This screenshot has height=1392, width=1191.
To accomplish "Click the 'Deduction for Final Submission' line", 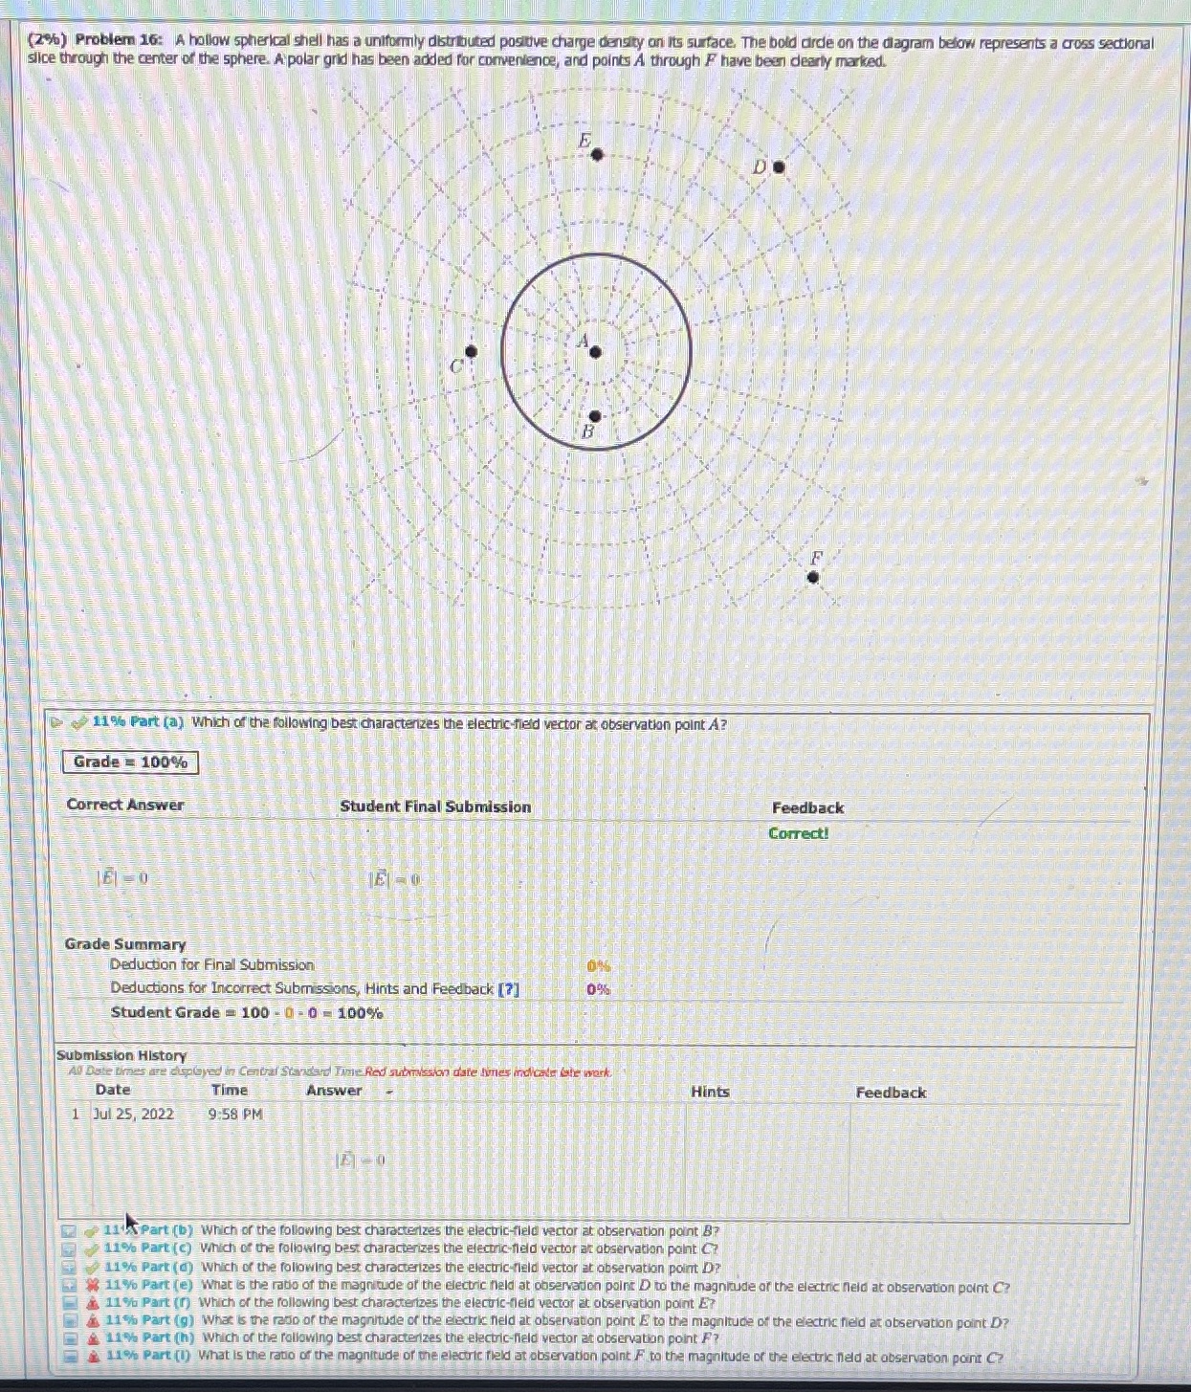I will tap(212, 965).
